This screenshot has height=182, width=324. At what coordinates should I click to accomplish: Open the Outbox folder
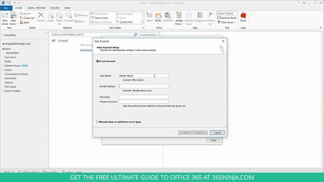pos(9,82)
